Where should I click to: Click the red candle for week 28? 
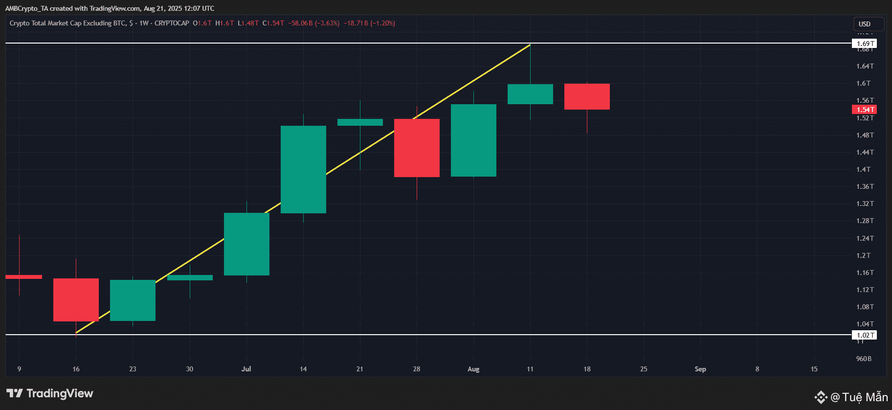417,148
